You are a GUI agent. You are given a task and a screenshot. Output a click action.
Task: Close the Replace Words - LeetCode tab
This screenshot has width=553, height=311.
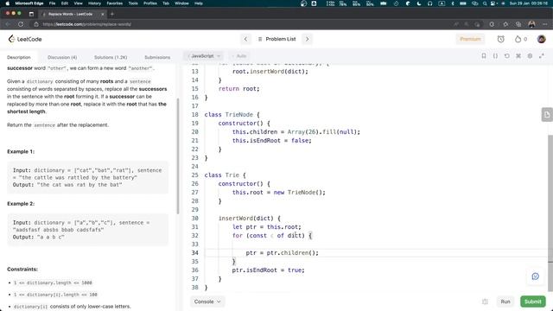(103, 14)
